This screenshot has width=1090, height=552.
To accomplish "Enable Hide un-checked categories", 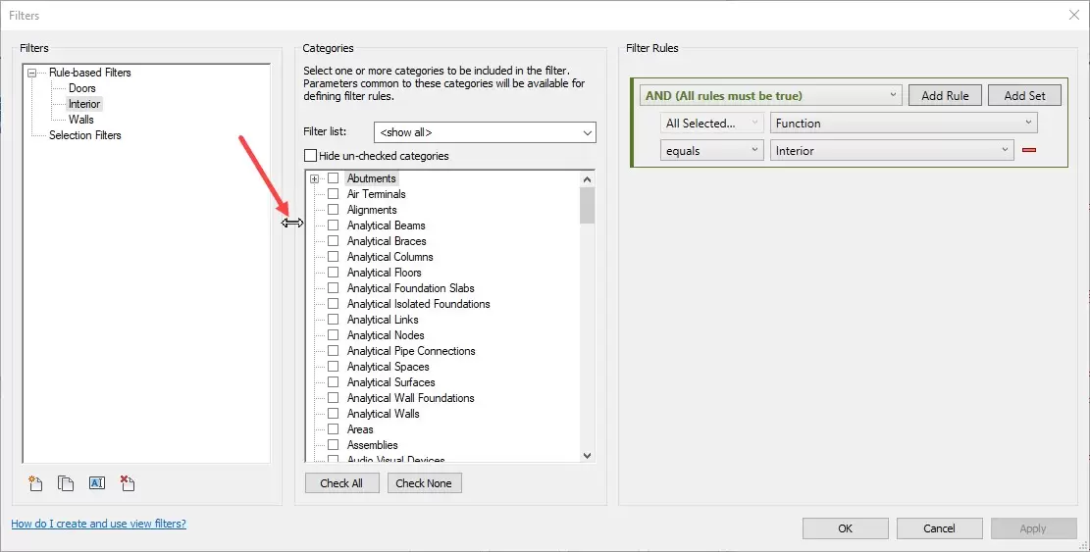I will click(x=311, y=156).
